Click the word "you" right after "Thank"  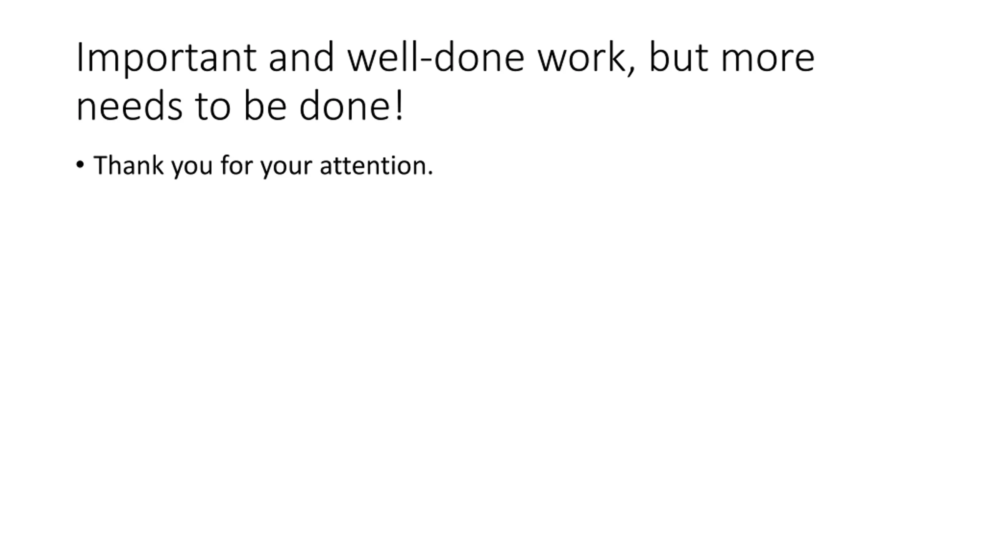(x=192, y=168)
